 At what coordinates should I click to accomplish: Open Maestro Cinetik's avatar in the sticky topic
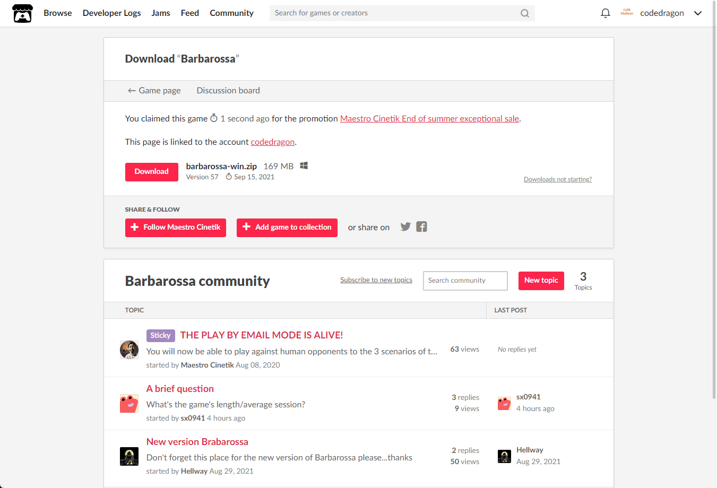coord(129,350)
